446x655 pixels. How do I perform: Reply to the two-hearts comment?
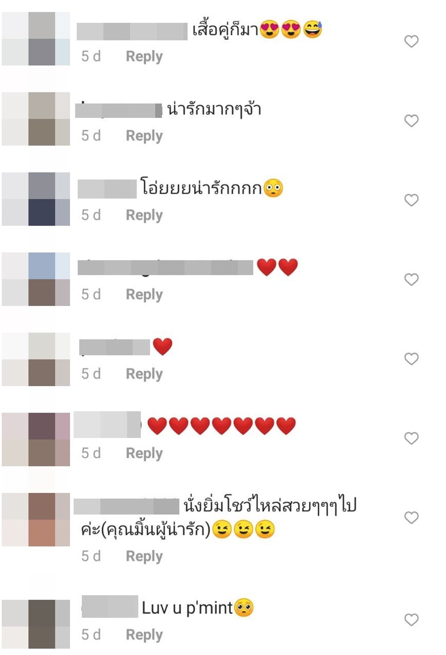[x=144, y=295]
